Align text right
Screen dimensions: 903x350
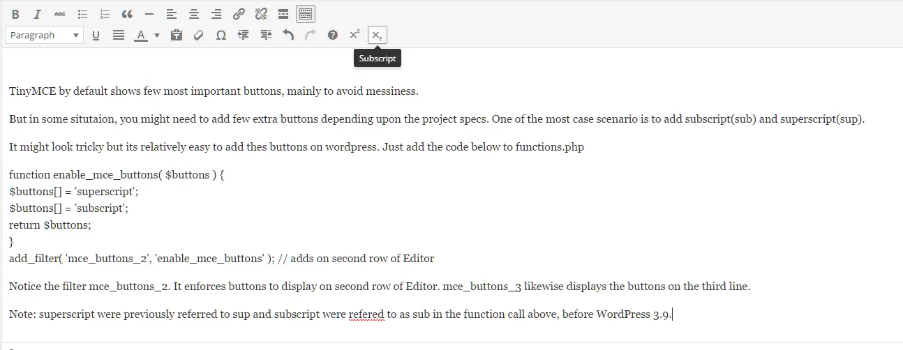point(216,14)
